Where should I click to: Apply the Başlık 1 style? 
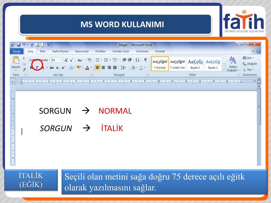click(195, 64)
